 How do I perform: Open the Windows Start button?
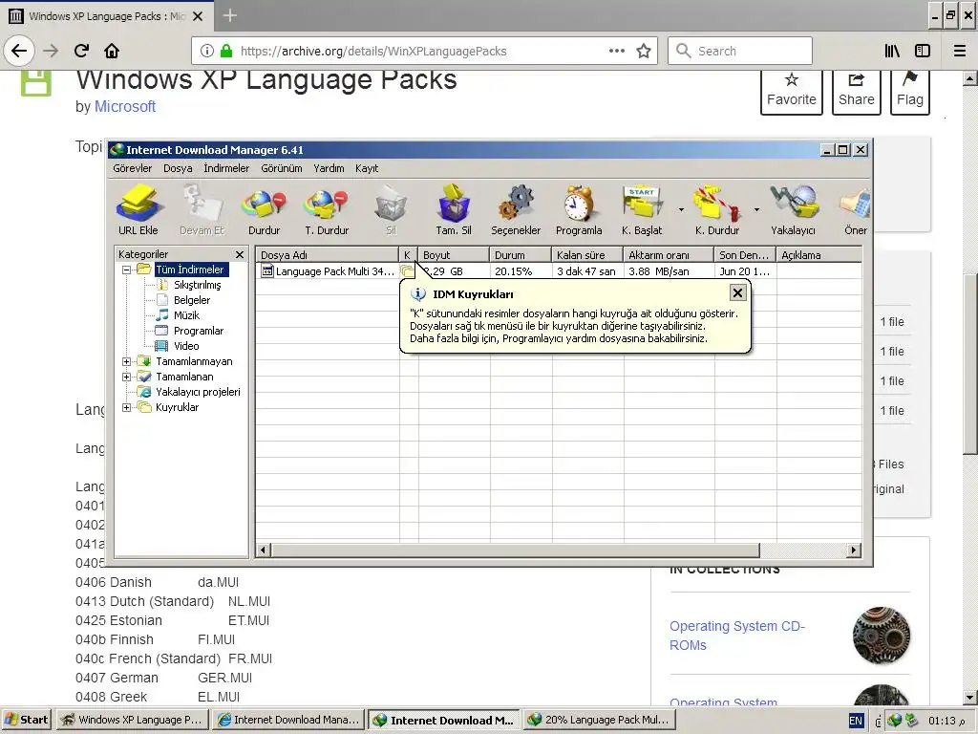pos(27,720)
